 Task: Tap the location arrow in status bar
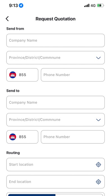[21, 6]
